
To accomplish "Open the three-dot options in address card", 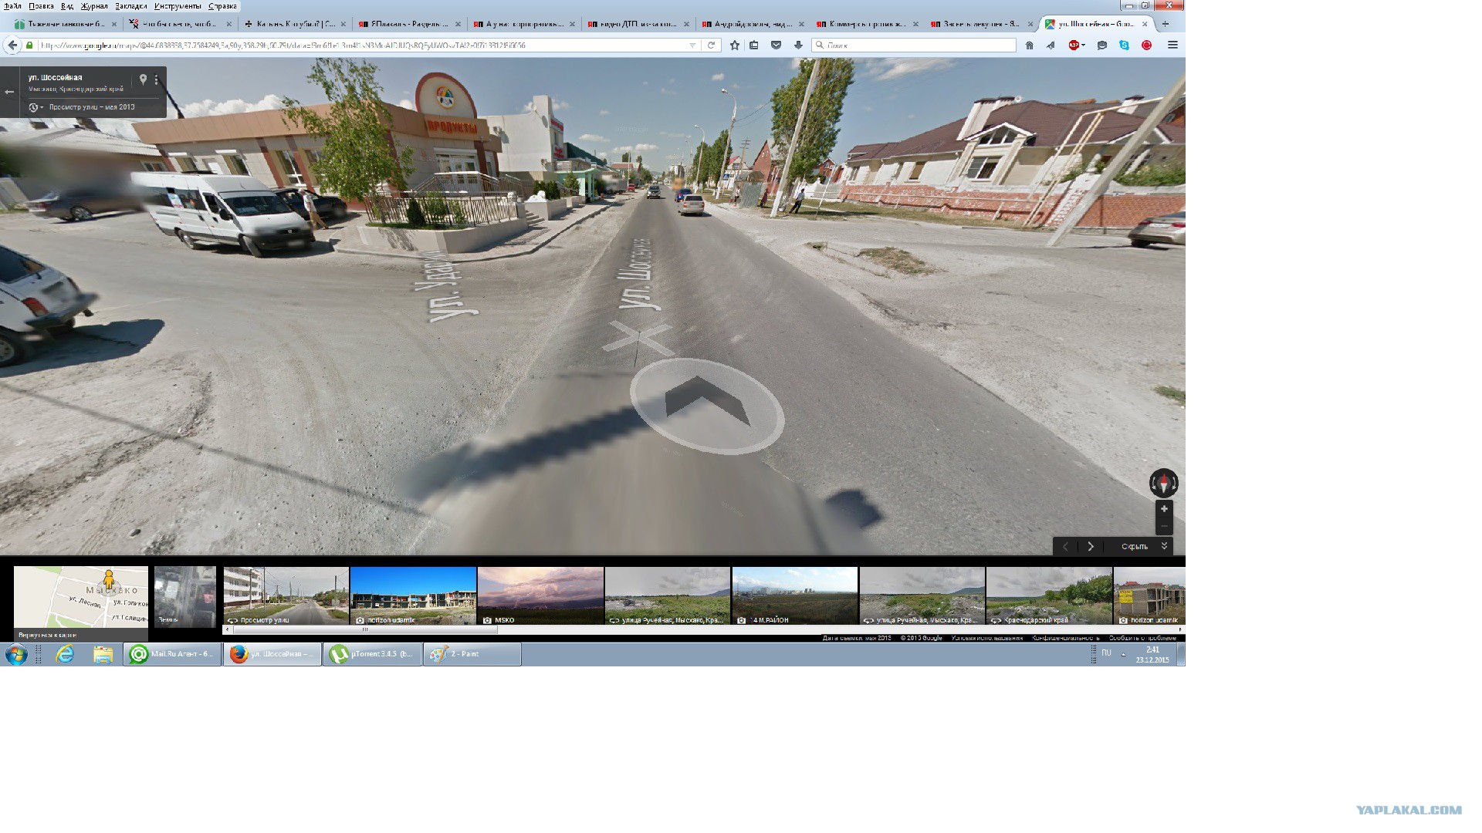I will [156, 79].
